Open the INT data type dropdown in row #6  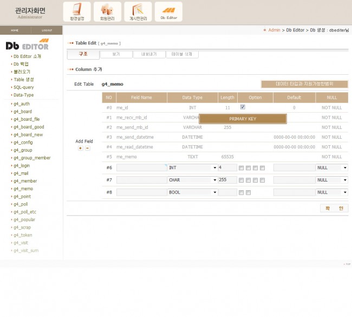[x=192, y=168]
